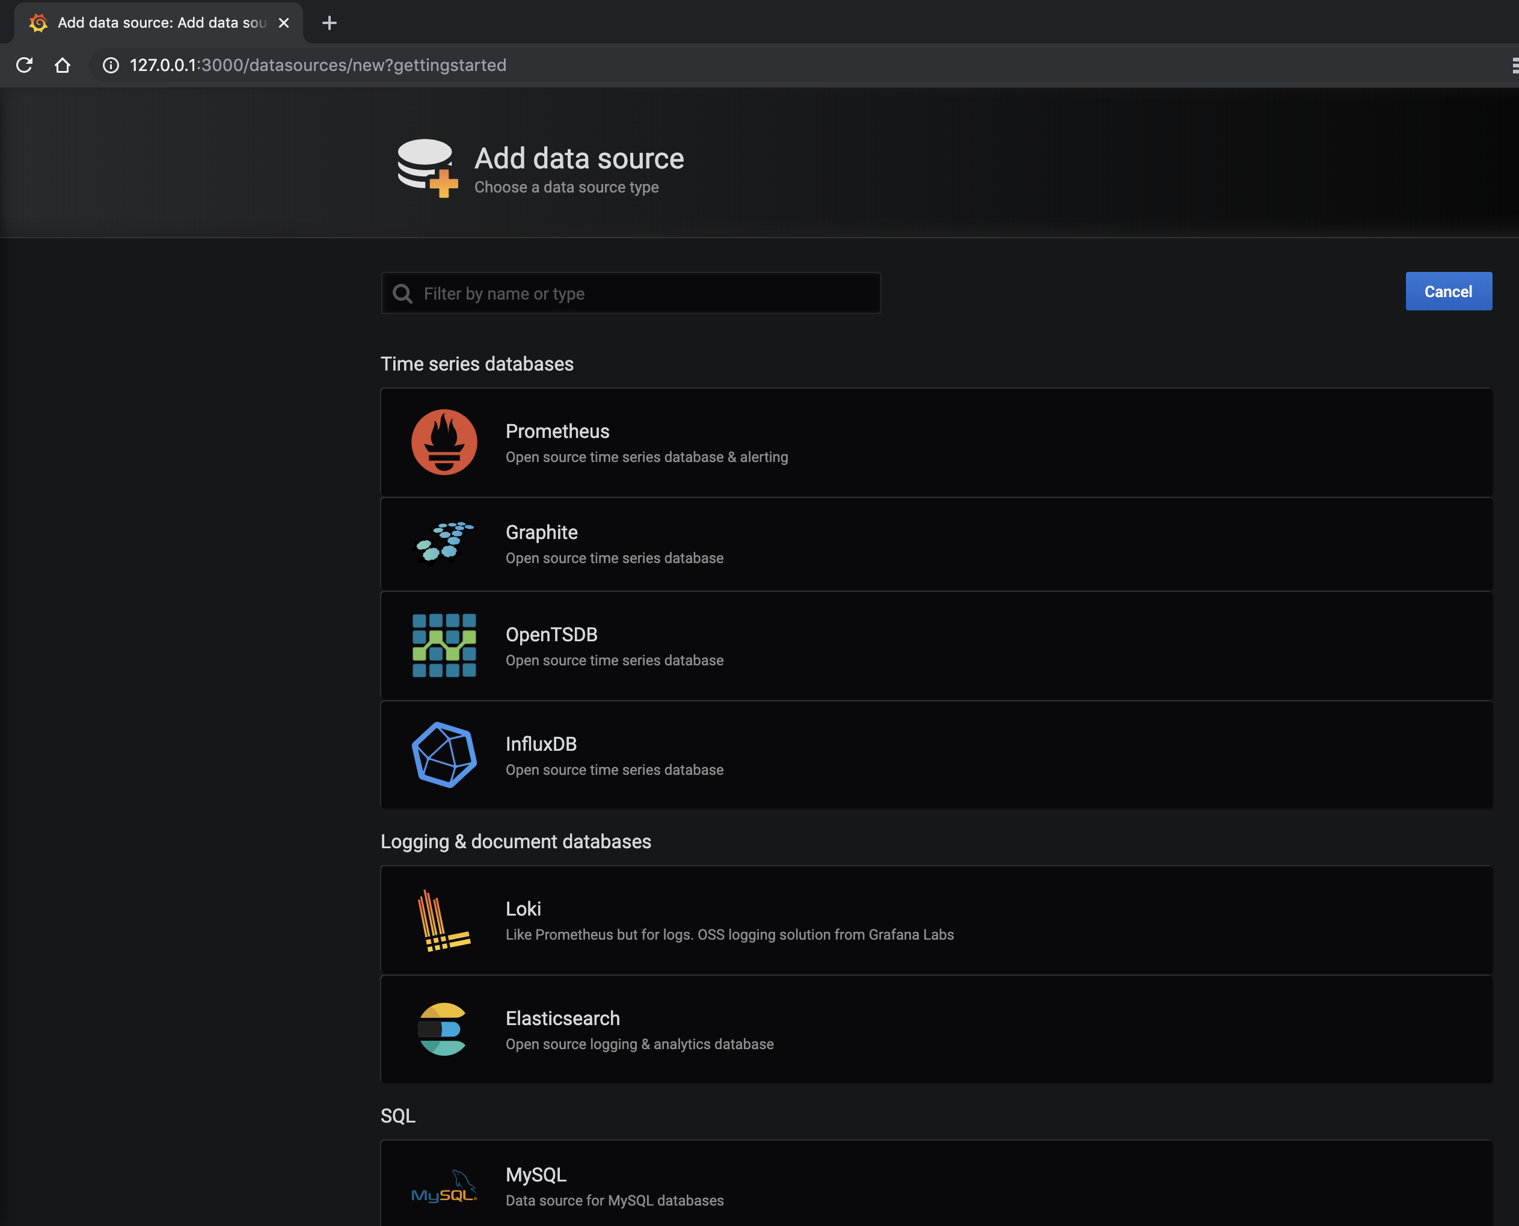The height and width of the screenshot is (1226, 1519).
Task: Click the MySQL dolphin logo icon
Action: tap(444, 1186)
